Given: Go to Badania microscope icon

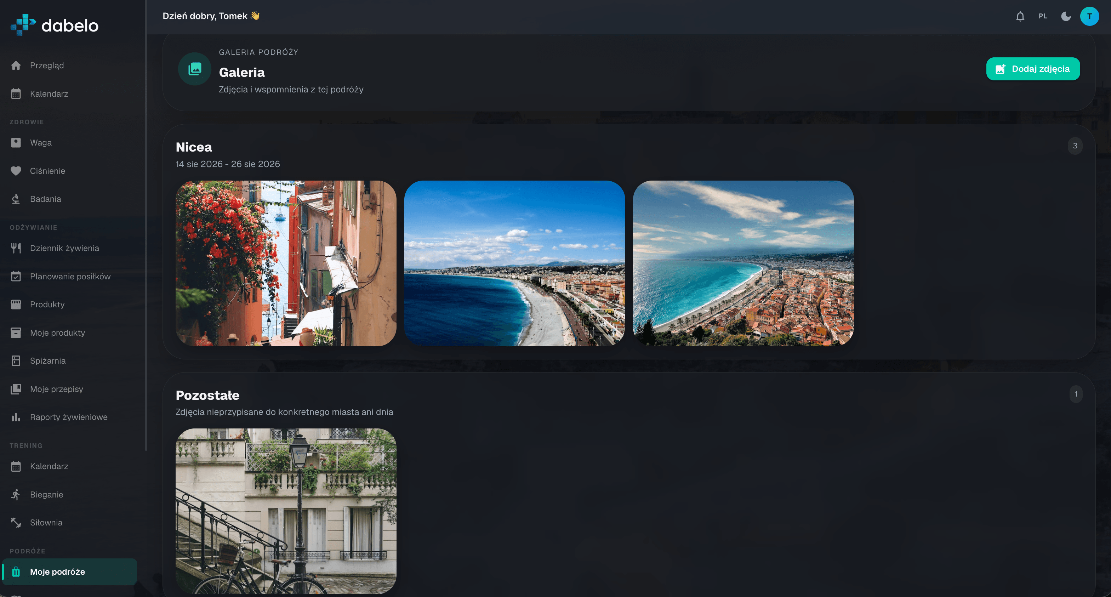Looking at the screenshot, I should (16, 199).
